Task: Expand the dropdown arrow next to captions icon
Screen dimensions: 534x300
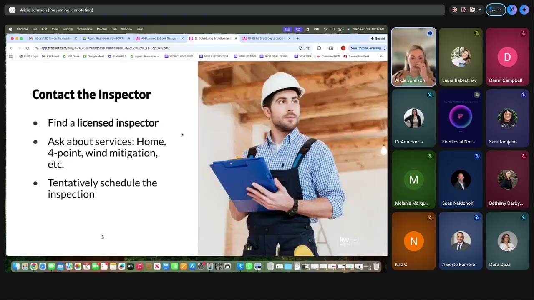Action: point(479,10)
